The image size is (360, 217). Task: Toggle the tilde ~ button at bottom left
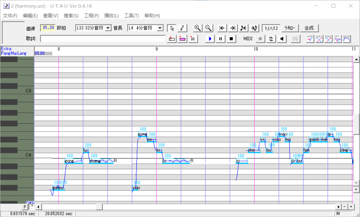tap(32, 207)
